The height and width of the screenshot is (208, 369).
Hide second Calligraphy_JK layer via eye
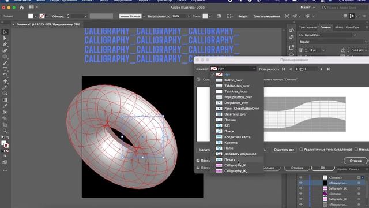(x=301, y=199)
